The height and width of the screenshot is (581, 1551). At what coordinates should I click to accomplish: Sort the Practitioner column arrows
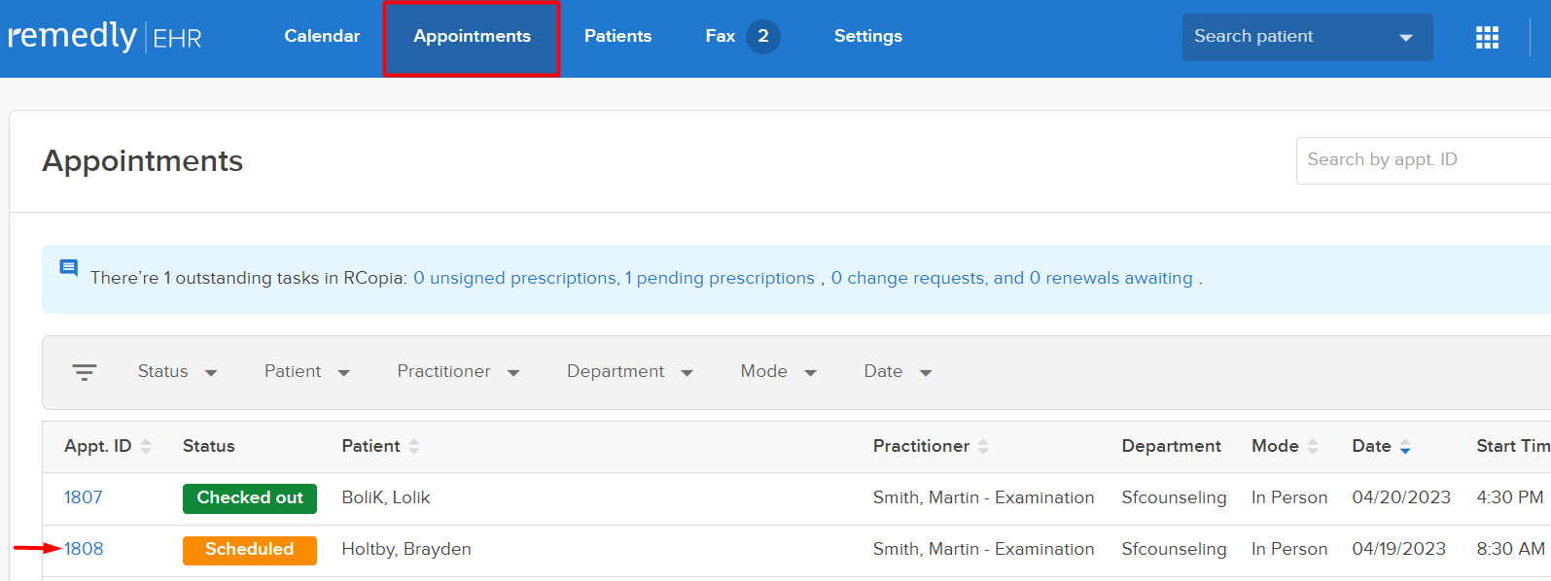[983, 446]
